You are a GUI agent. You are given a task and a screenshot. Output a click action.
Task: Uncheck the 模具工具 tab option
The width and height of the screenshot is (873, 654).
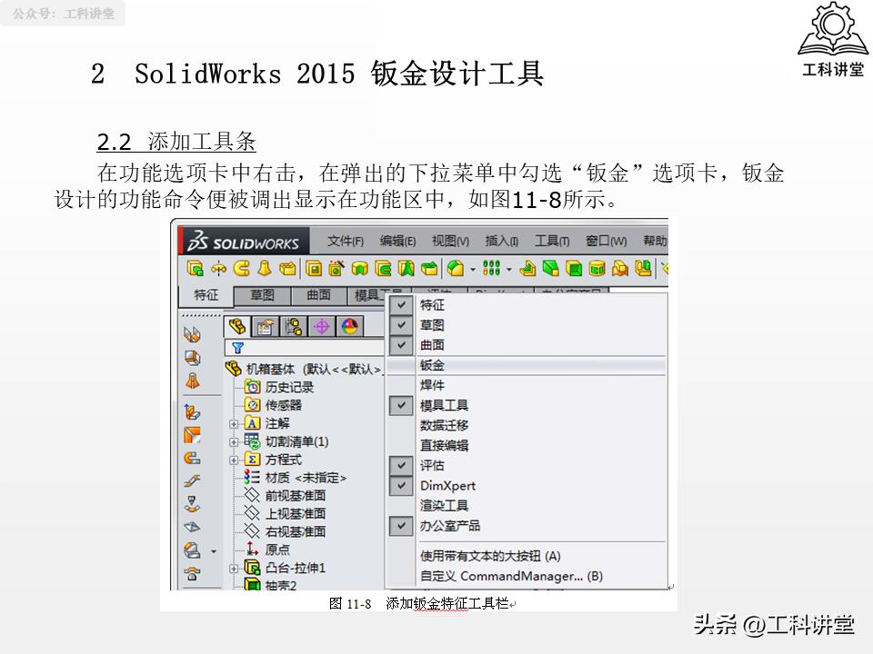point(401,405)
